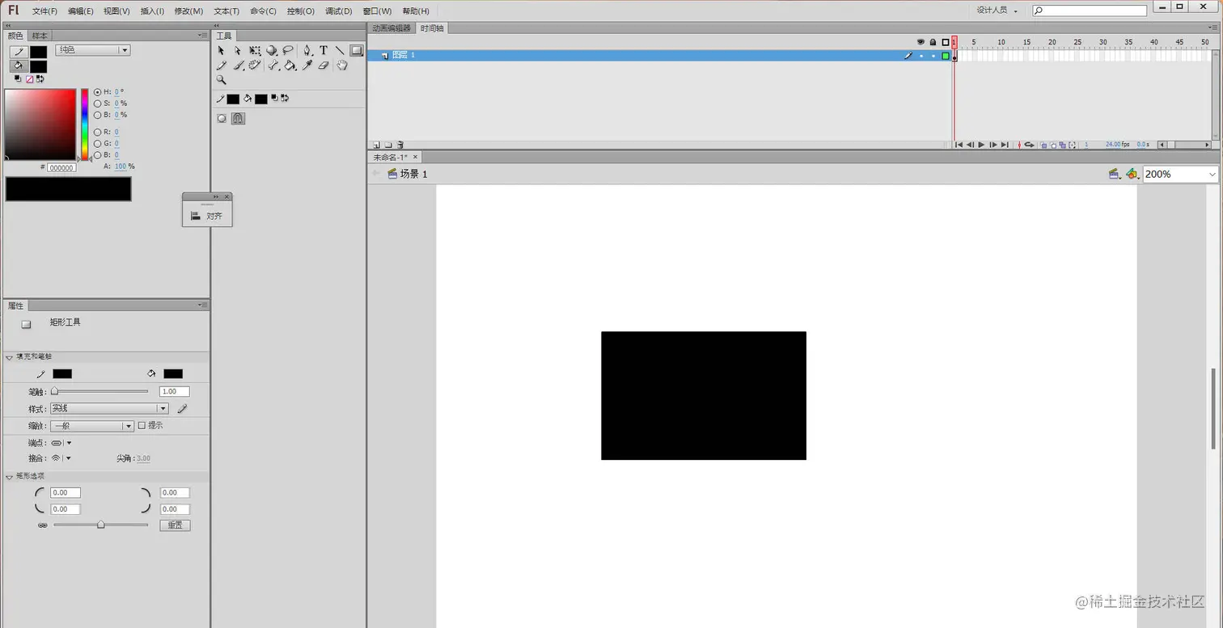Open the stroke style dropdown showing 实线
Screen dimensions: 1223x628
(x=109, y=408)
